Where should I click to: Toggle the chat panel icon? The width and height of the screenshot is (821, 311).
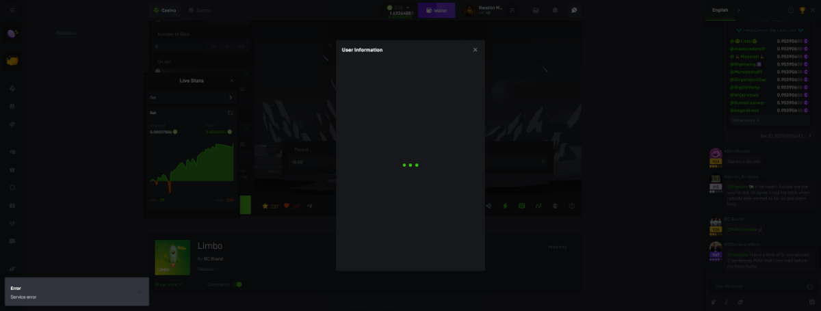[x=574, y=10]
